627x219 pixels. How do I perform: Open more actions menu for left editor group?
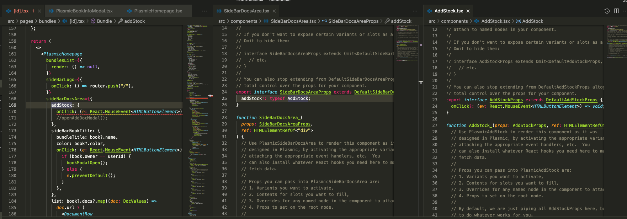coord(204,11)
